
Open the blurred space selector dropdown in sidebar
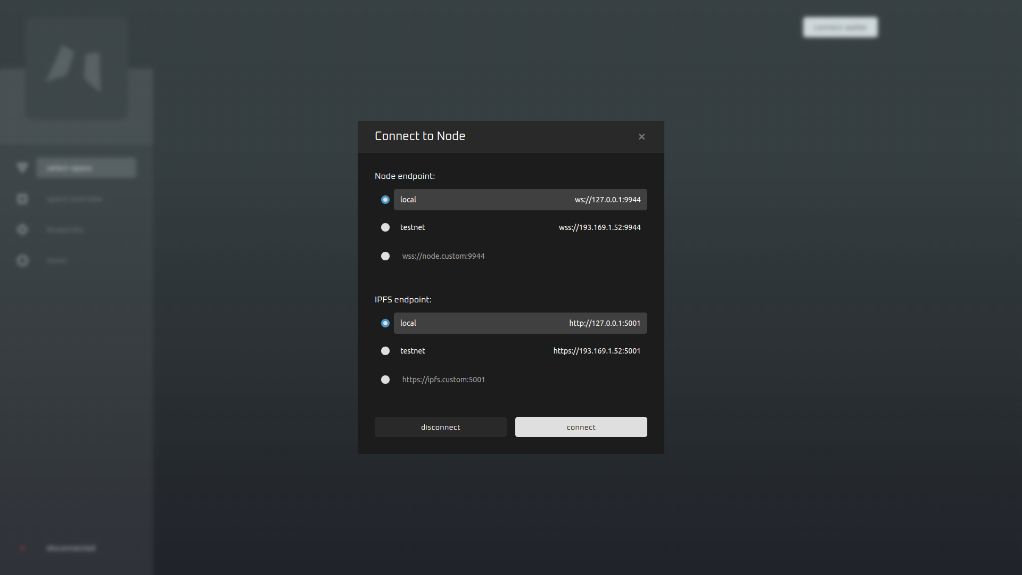pos(86,168)
